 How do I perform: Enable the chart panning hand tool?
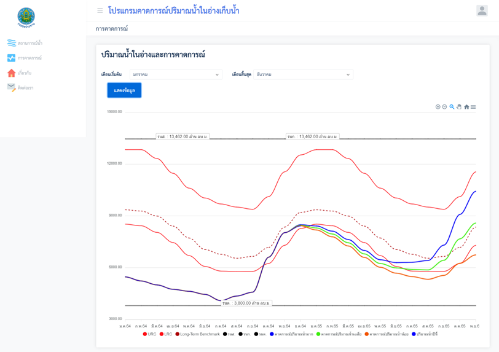click(459, 107)
